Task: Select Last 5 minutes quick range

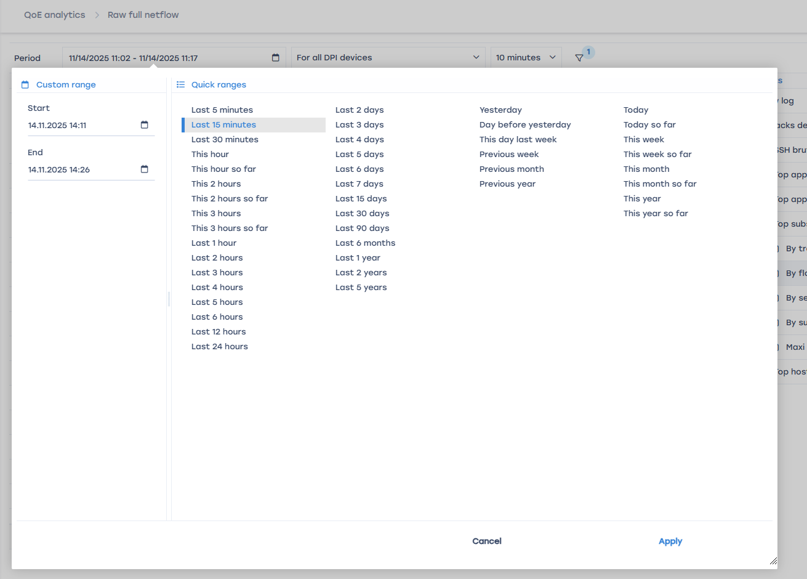Action: (x=222, y=110)
